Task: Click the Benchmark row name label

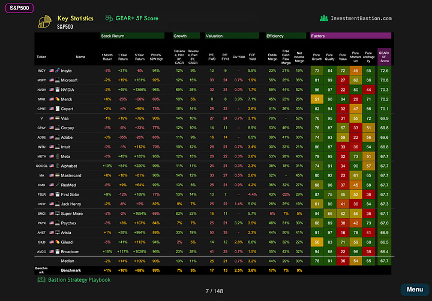Action: (71, 270)
